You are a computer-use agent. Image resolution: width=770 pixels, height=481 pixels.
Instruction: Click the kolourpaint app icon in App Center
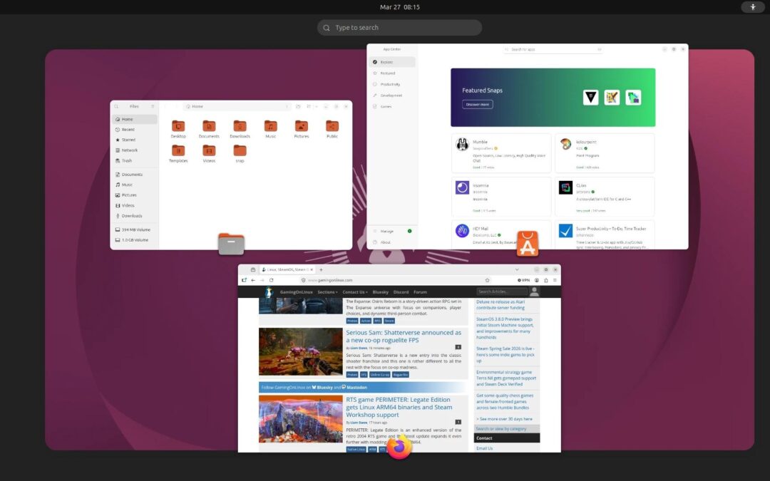[x=565, y=144]
